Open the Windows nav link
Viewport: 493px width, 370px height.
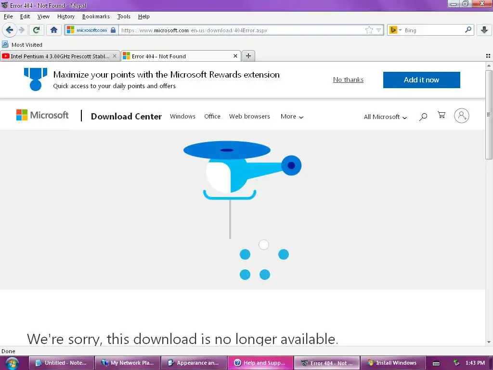point(182,117)
